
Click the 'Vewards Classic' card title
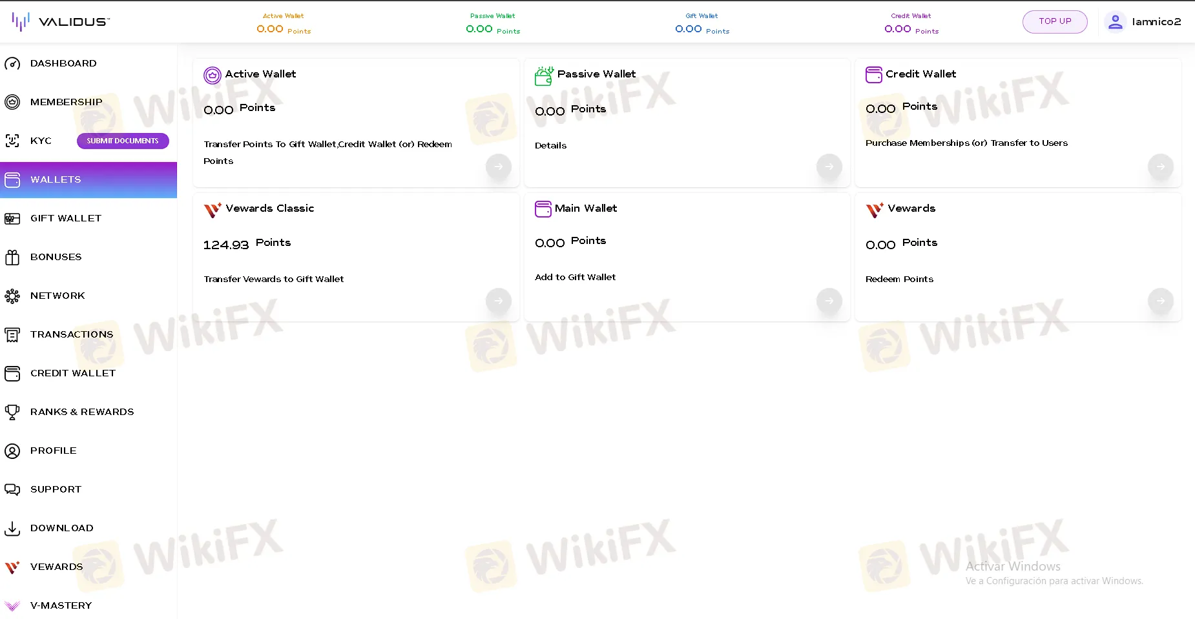tap(269, 208)
